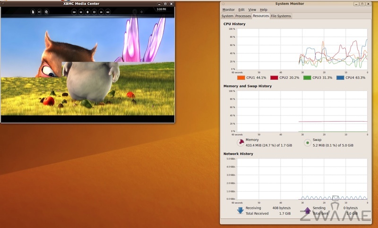378x228 pixels.
Task: Click the blue Receiving down-arrow icon
Action: pyautogui.click(x=241, y=210)
